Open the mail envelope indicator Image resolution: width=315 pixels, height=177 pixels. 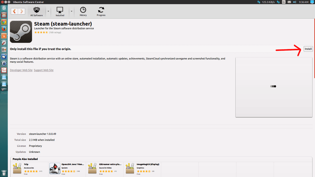click(x=289, y=2)
